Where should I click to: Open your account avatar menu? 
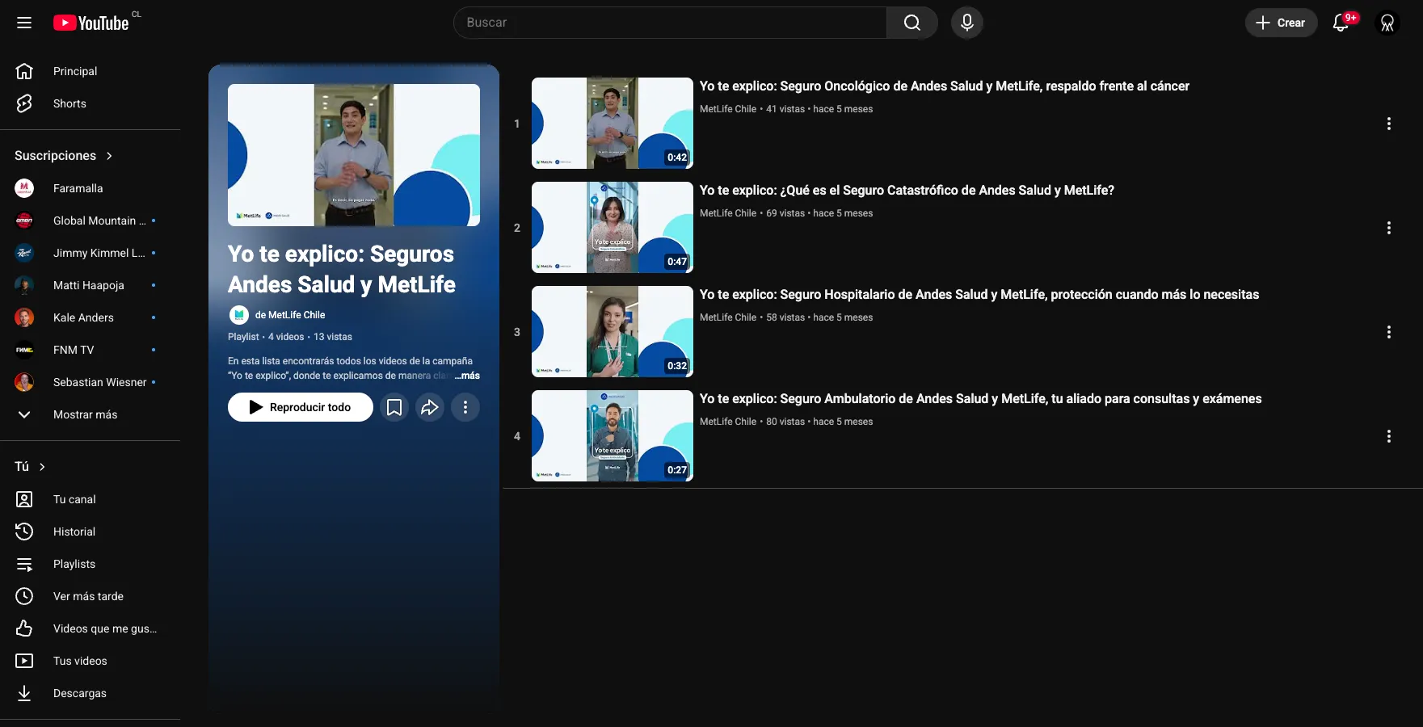1387,23
